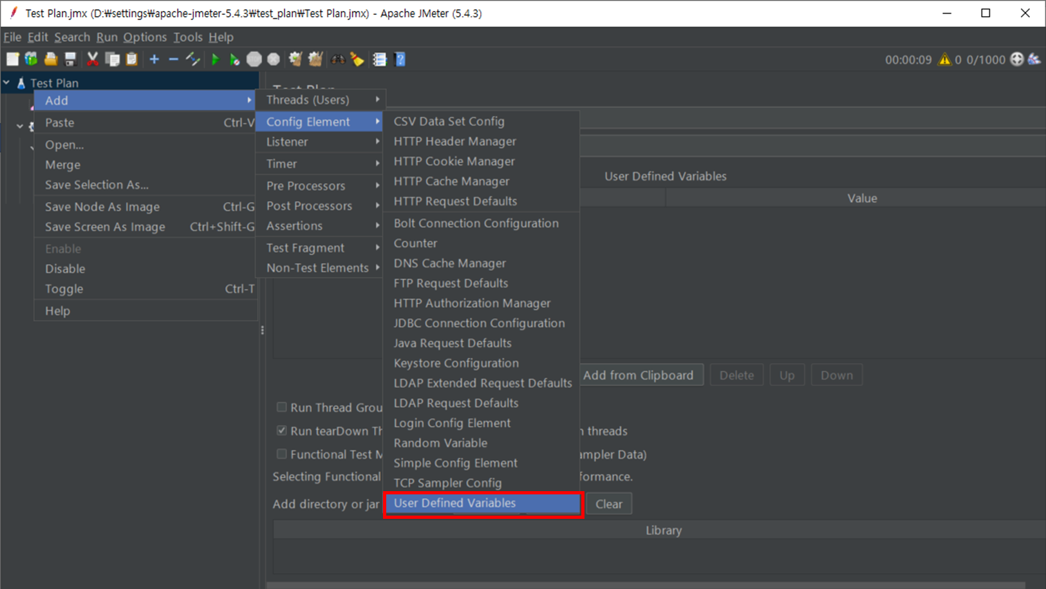This screenshot has height=589, width=1046.
Task: Click the Delete variable button
Action: [736, 375]
